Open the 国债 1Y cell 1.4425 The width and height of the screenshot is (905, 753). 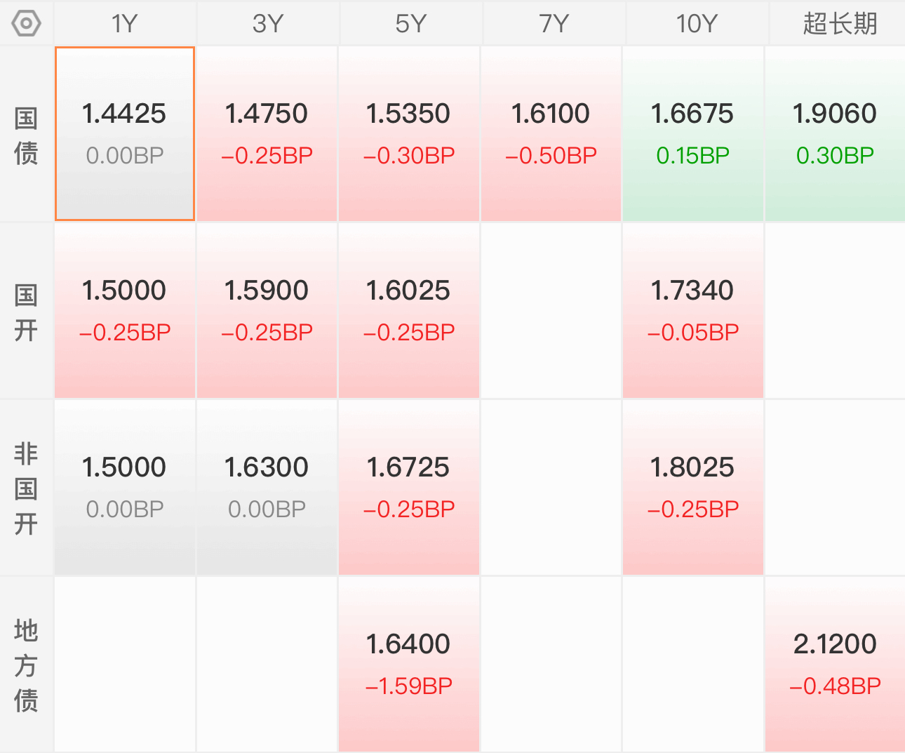pyautogui.click(x=125, y=134)
